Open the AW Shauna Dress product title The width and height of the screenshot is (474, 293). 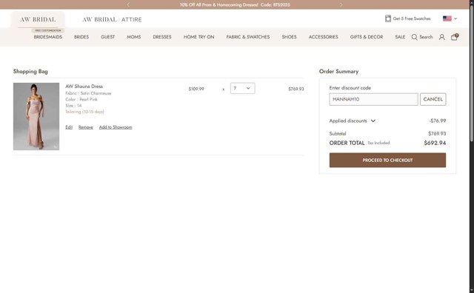click(84, 87)
